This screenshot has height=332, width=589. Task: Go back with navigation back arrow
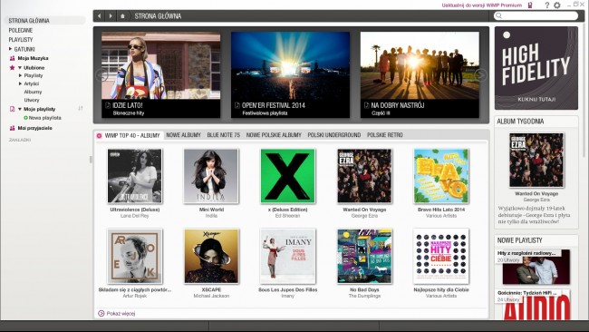coord(99,16)
